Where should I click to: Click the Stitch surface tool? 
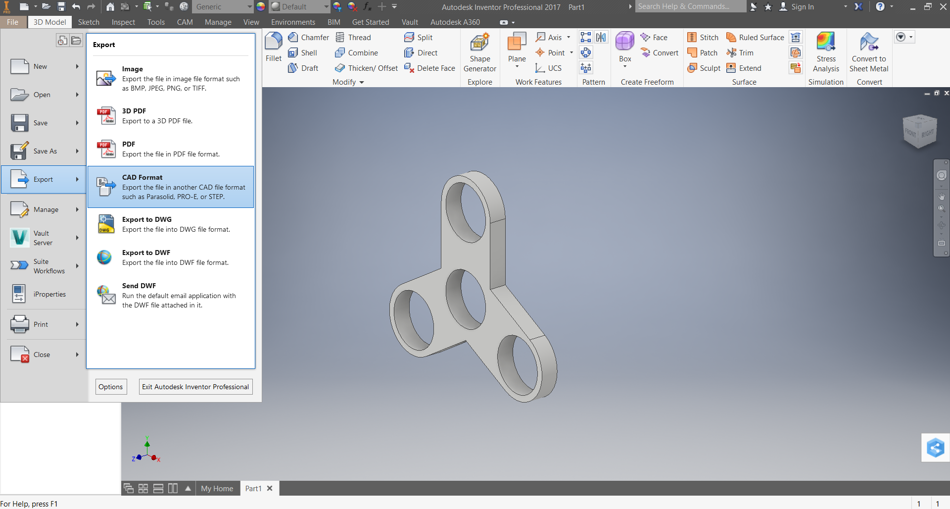(703, 38)
